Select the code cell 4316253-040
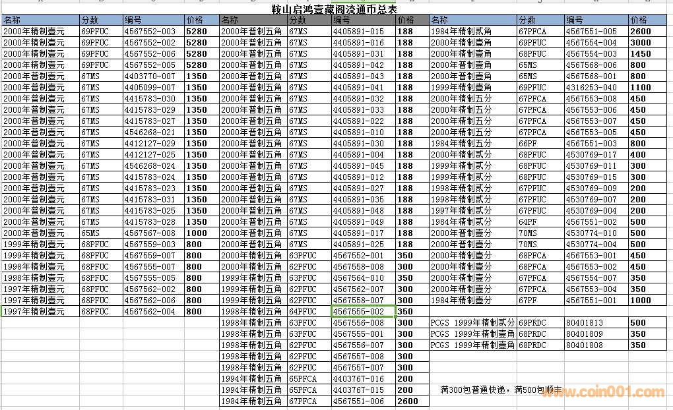673x410 pixels. 591,87
